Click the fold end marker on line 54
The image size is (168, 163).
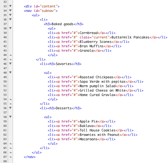pos(10,99)
